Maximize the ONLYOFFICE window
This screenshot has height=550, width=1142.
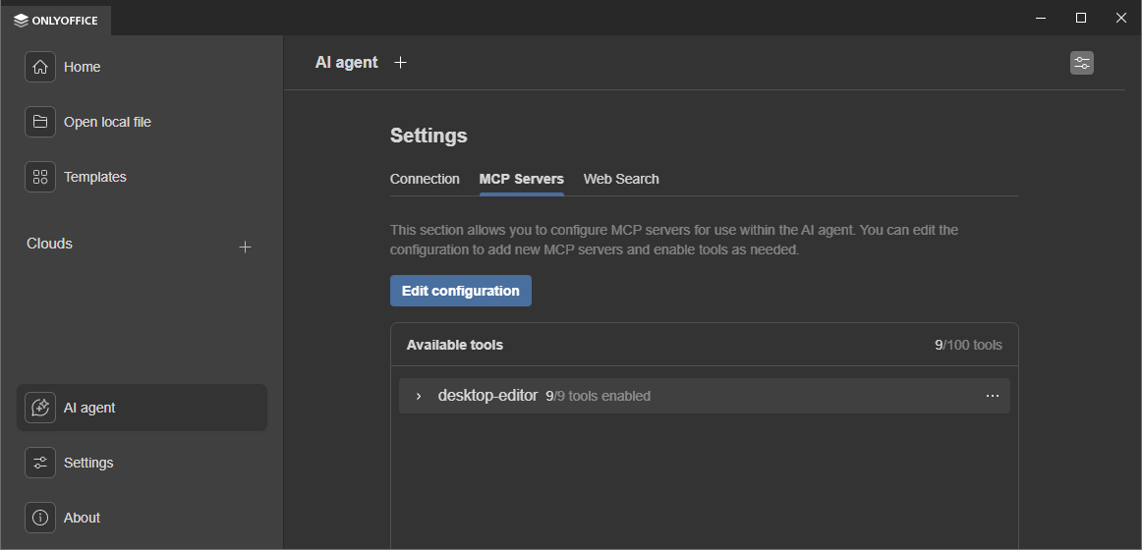pyautogui.click(x=1081, y=18)
